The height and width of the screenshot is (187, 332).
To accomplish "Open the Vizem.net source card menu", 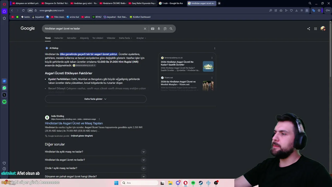I will [x=212, y=78].
